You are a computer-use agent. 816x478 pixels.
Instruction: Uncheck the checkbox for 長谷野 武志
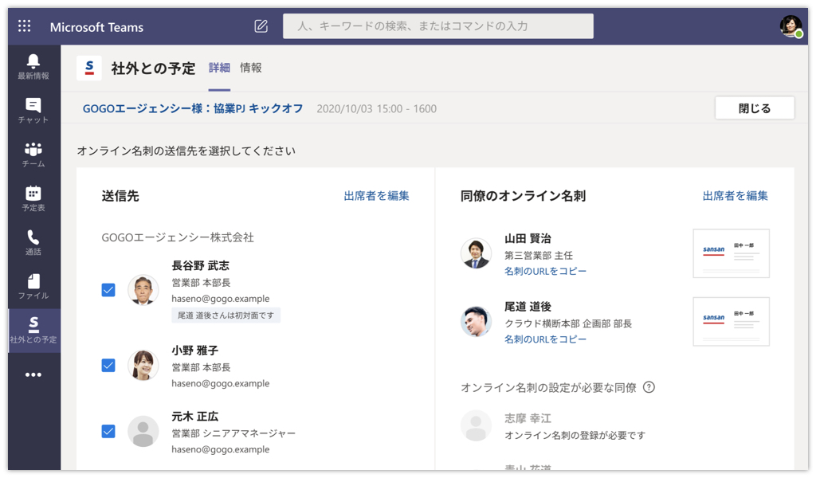tap(108, 290)
